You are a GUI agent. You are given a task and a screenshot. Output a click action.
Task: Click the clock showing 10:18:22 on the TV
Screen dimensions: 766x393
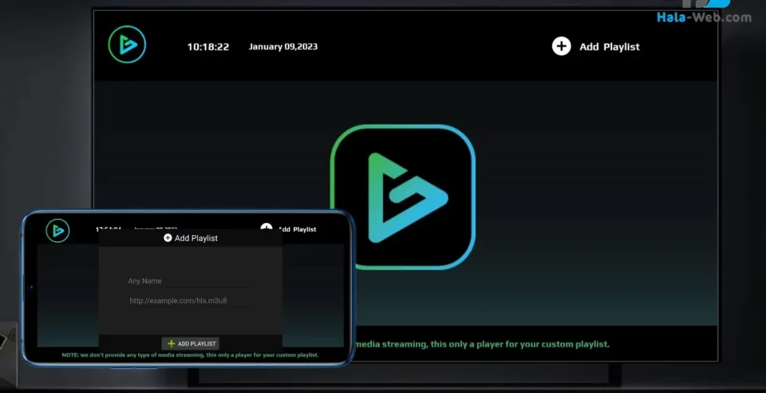tap(207, 47)
